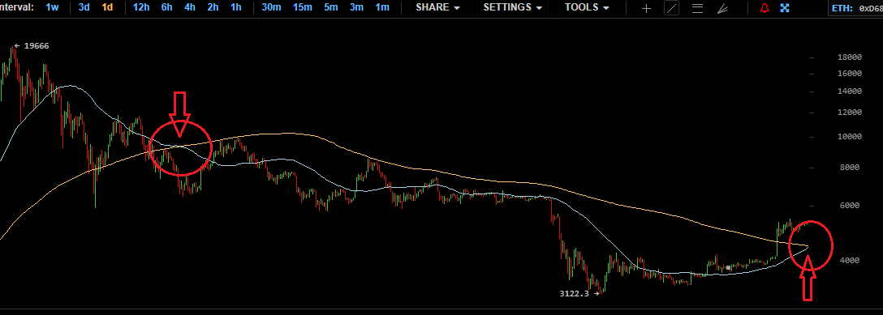The height and width of the screenshot is (315, 883).
Task: Select the horizontal lines drawing tool
Action: (x=697, y=8)
